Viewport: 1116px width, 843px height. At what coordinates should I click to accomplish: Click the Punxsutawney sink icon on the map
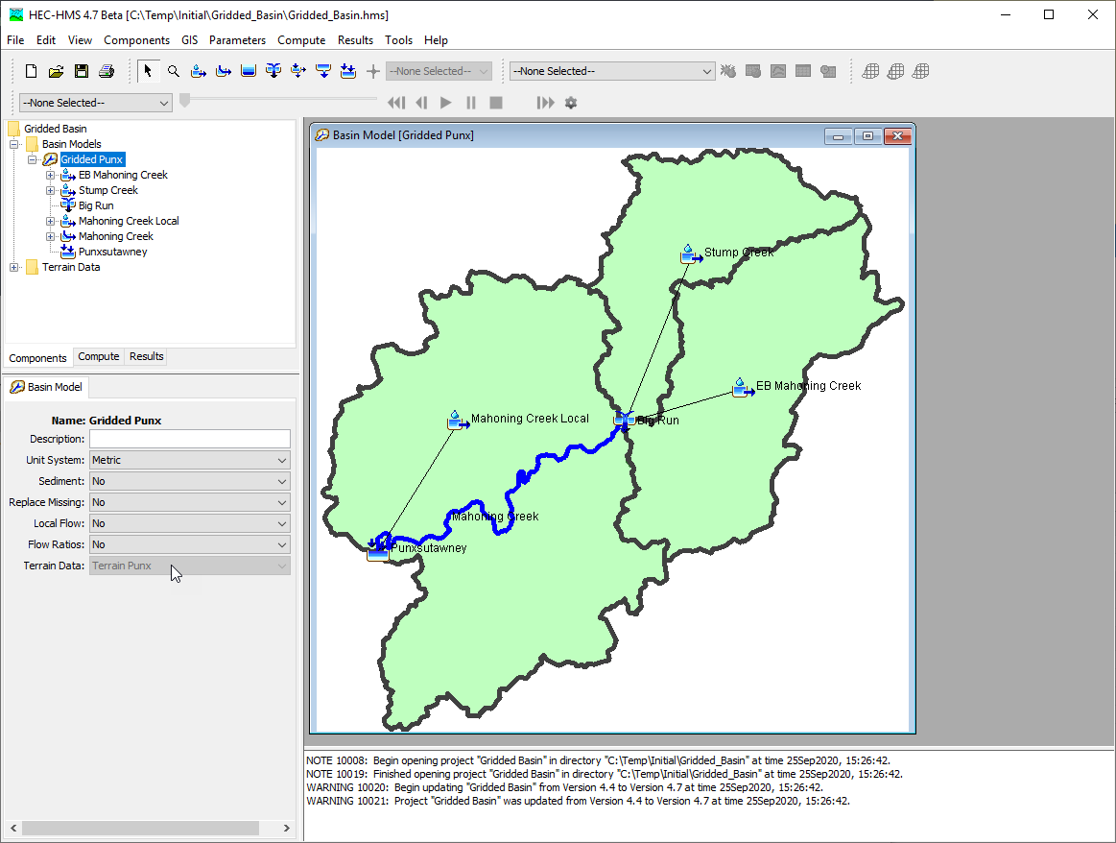coord(378,549)
